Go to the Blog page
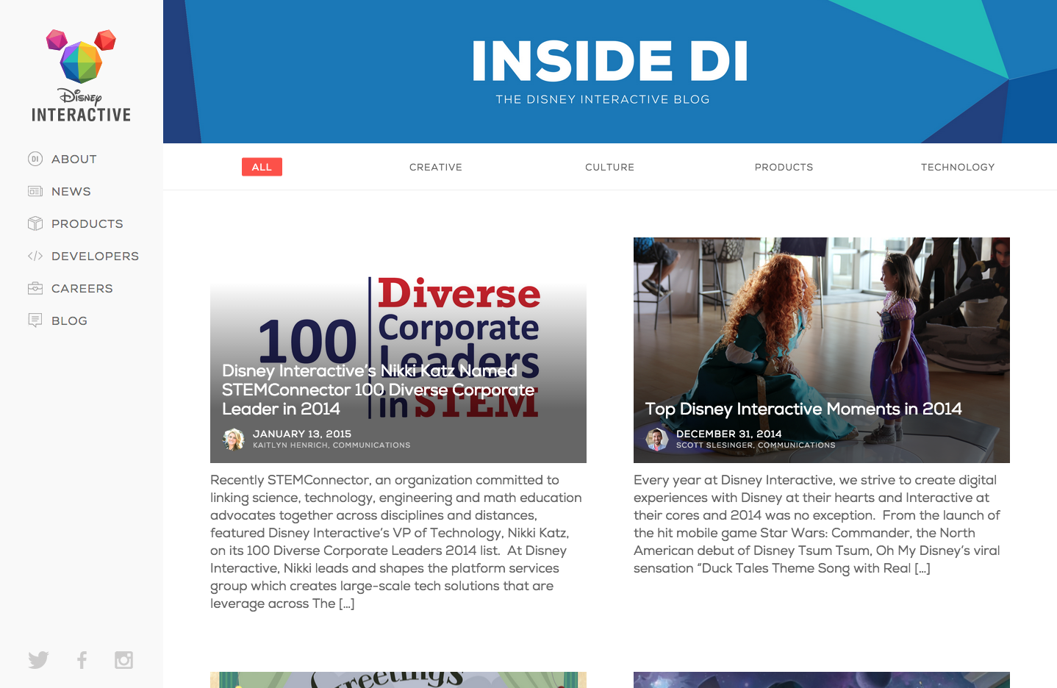 pos(69,320)
